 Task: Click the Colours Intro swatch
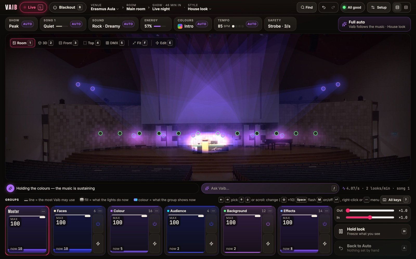180,26
